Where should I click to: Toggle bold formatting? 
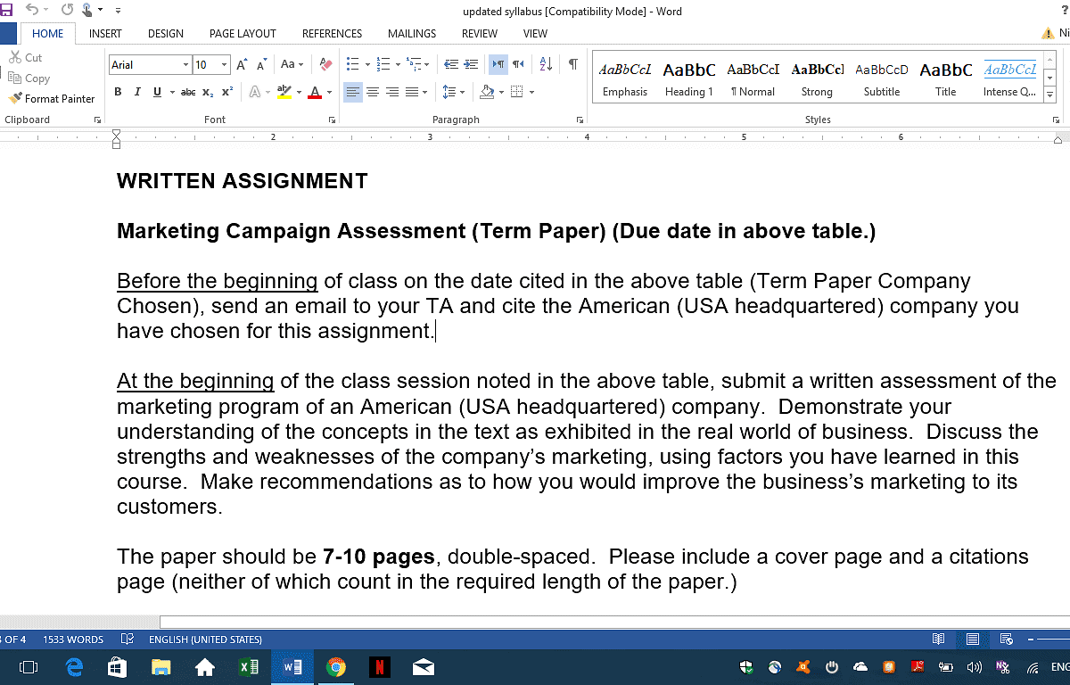(118, 92)
